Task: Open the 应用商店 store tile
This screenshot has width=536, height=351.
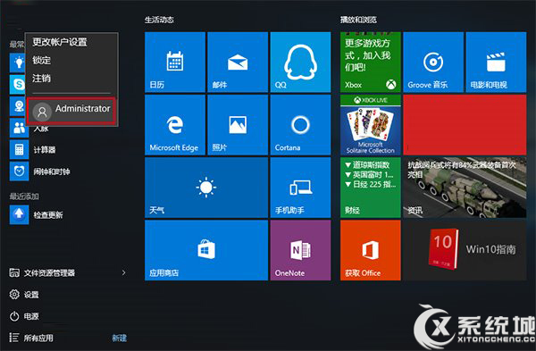Action: (x=206, y=250)
